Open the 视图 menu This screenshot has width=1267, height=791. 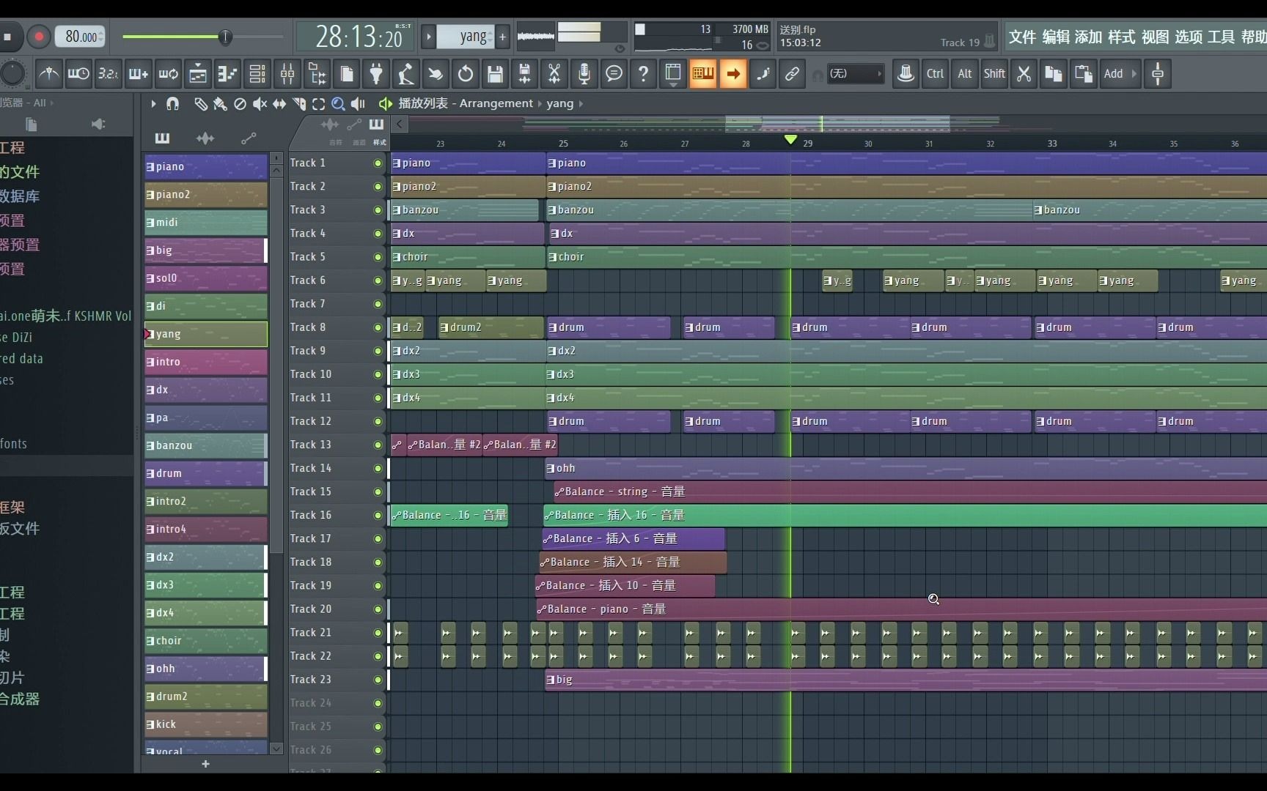point(1156,37)
